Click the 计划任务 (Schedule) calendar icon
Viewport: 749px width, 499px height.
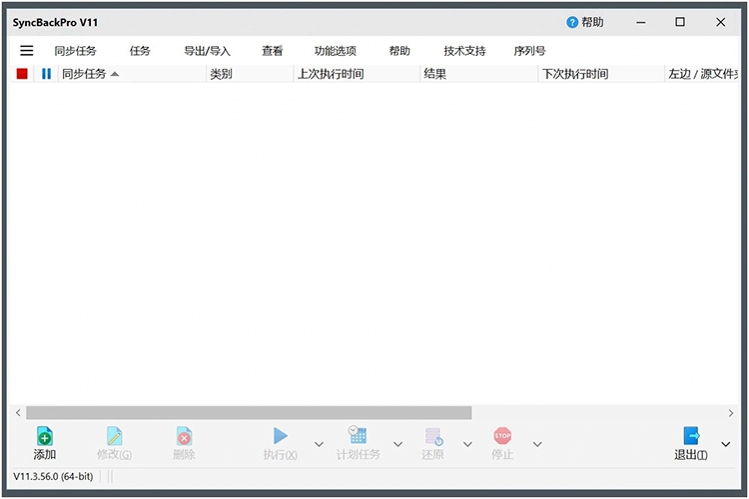[x=358, y=436]
